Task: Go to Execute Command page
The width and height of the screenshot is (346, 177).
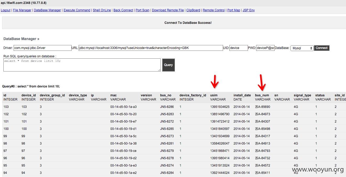Action: pyautogui.click(x=77, y=10)
